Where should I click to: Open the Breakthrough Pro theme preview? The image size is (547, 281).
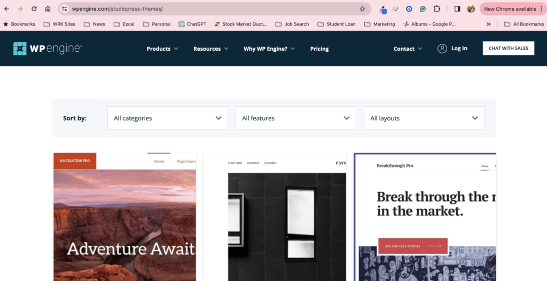(425, 217)
